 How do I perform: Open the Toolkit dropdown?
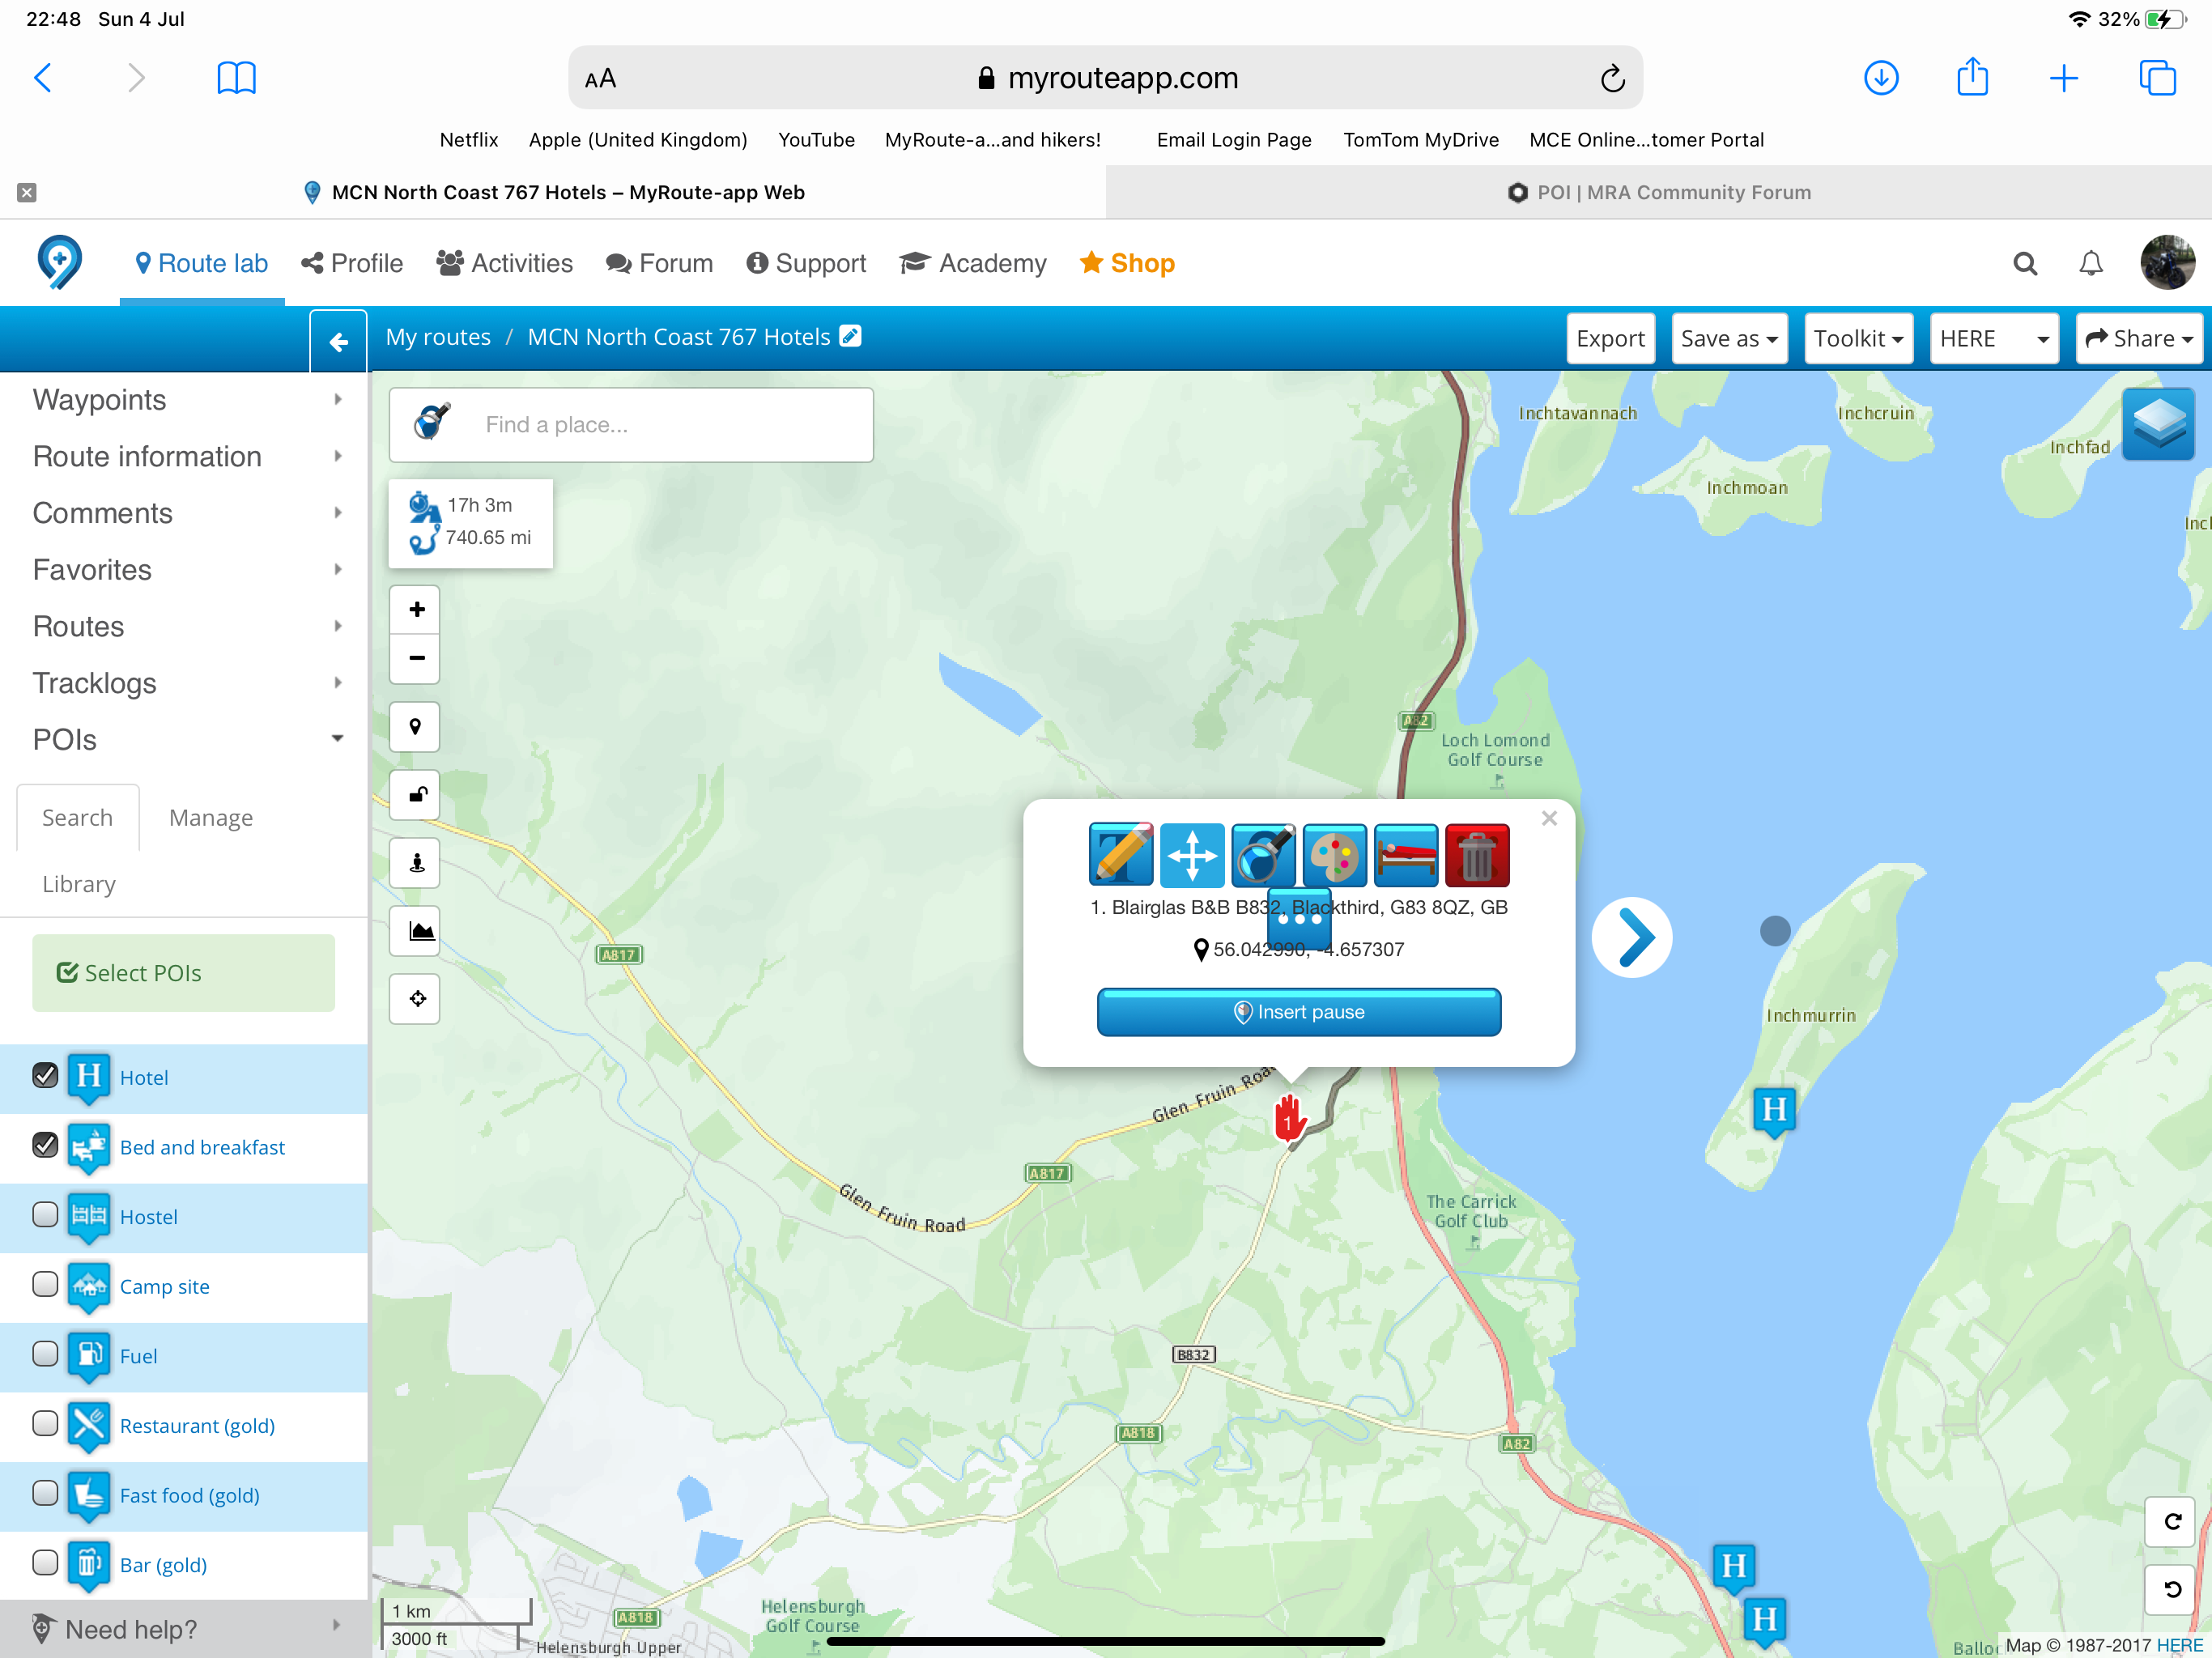click(1858, 338)
